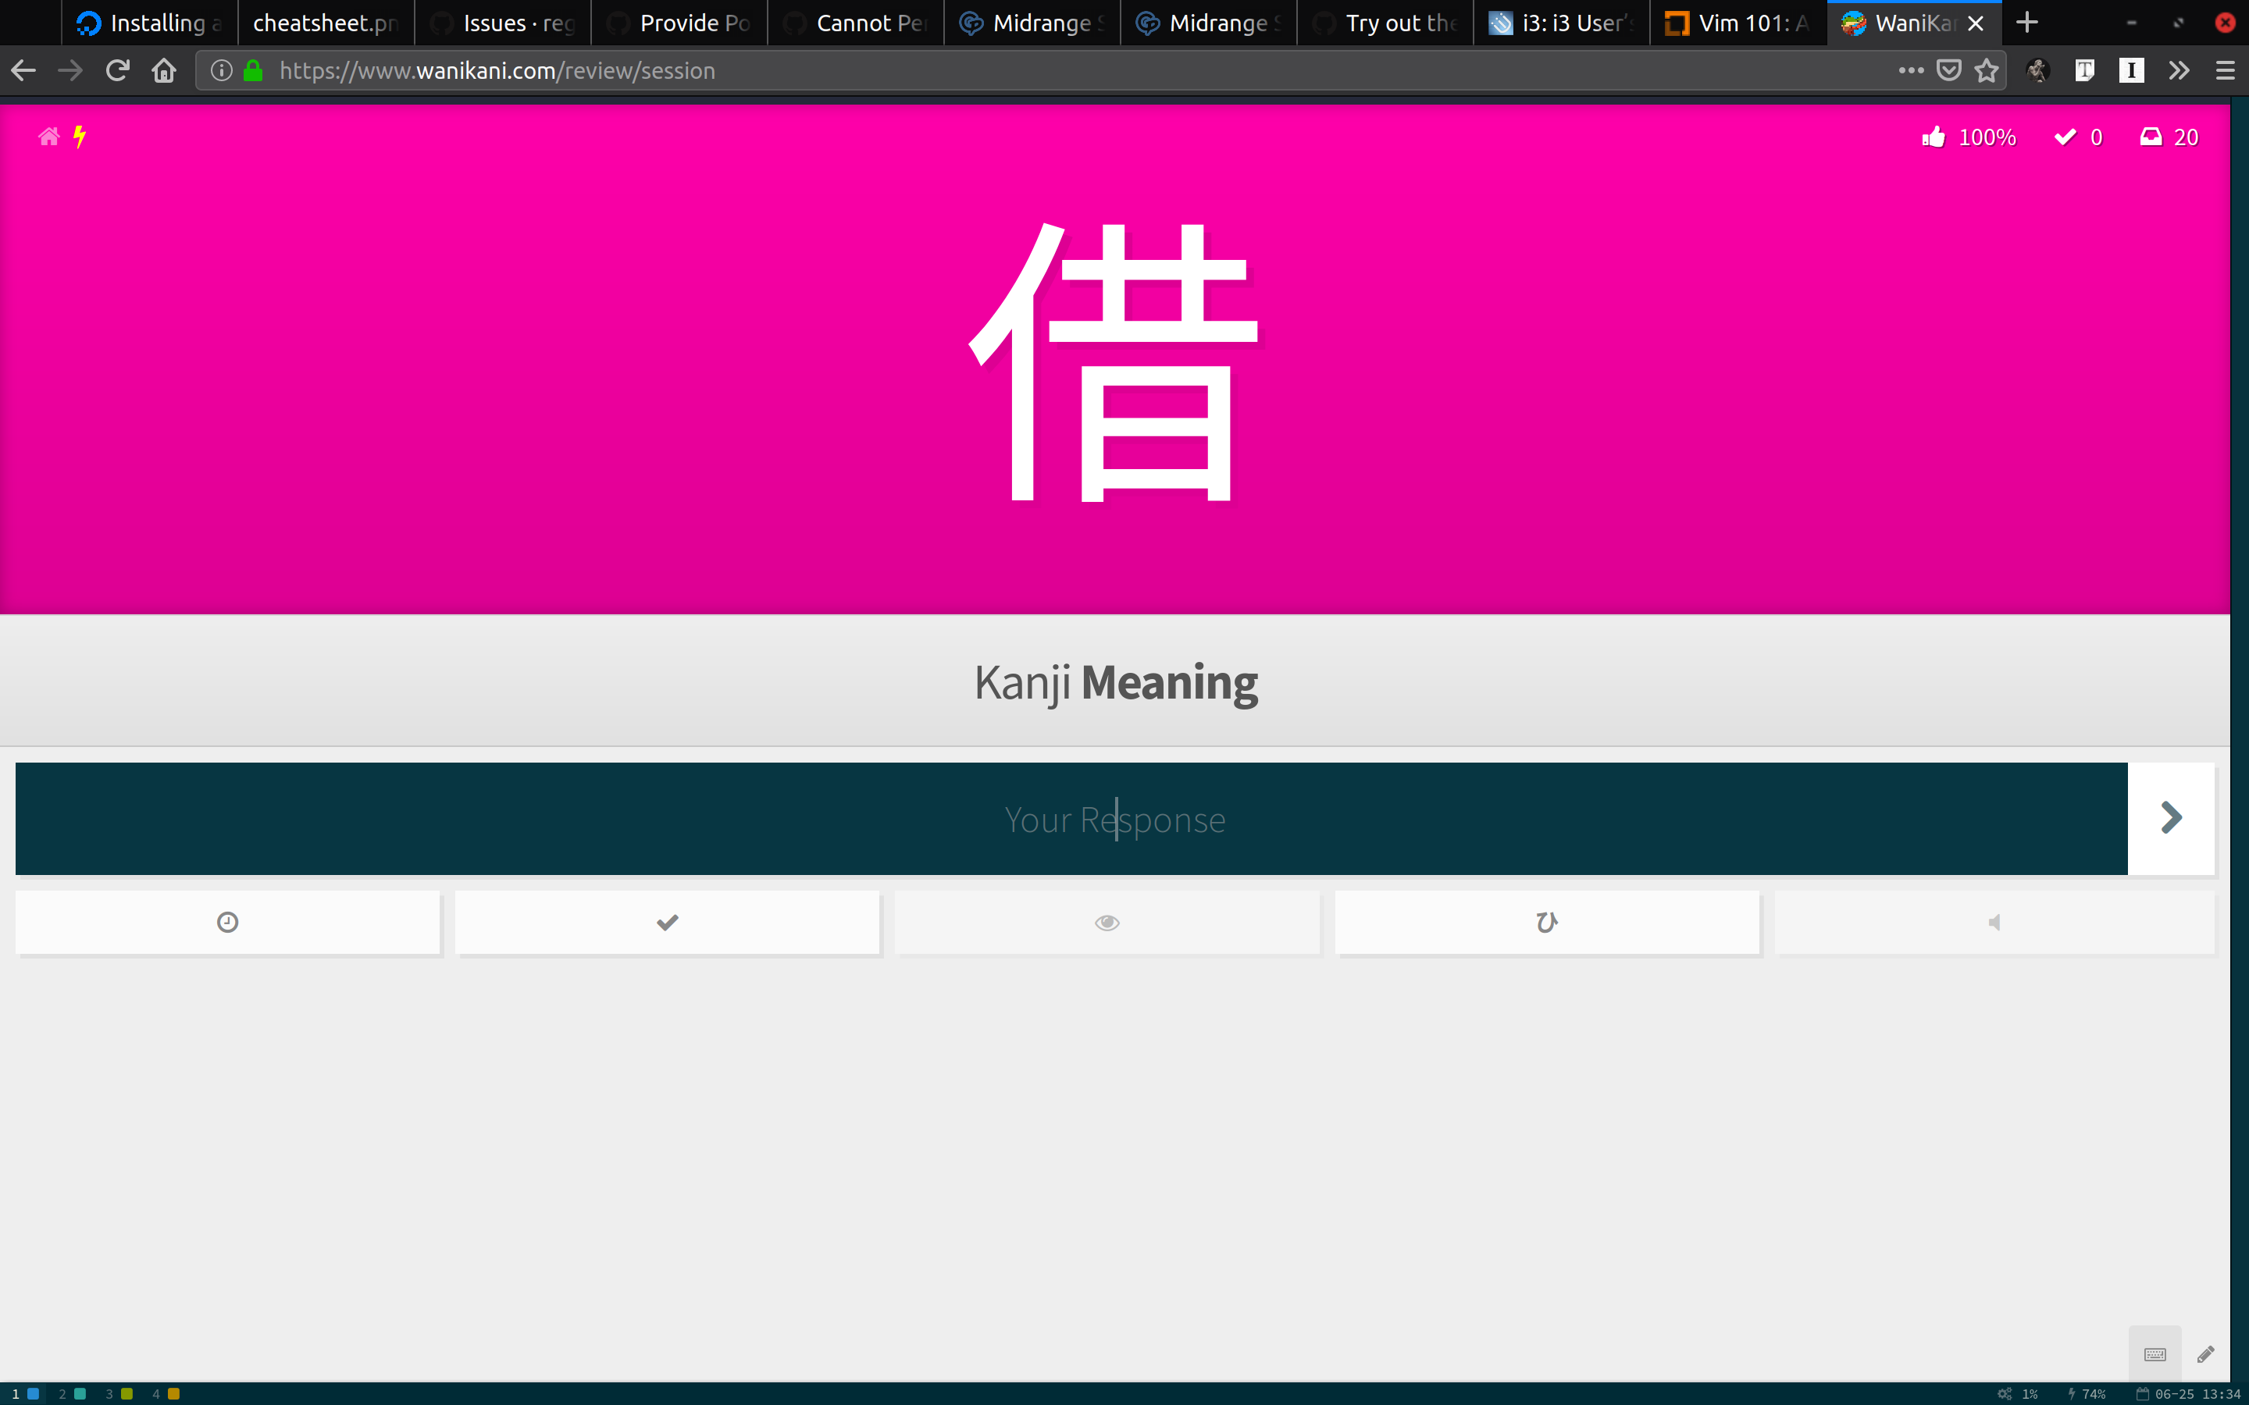Open the eye icon to reveal item info
The image size is (2249, 1405).
coord(1106,922)
